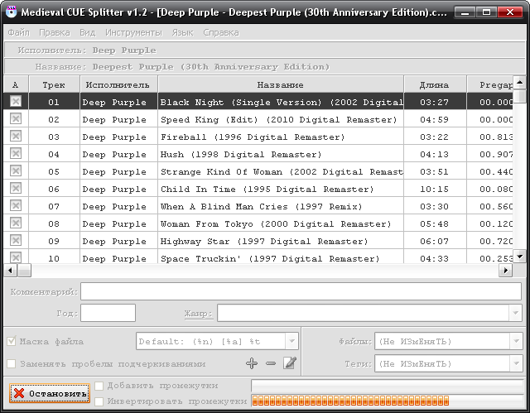Click the Исполнитель: Deep Purple header field
This screenshot has width=530, height=413.
click(264, 50)
